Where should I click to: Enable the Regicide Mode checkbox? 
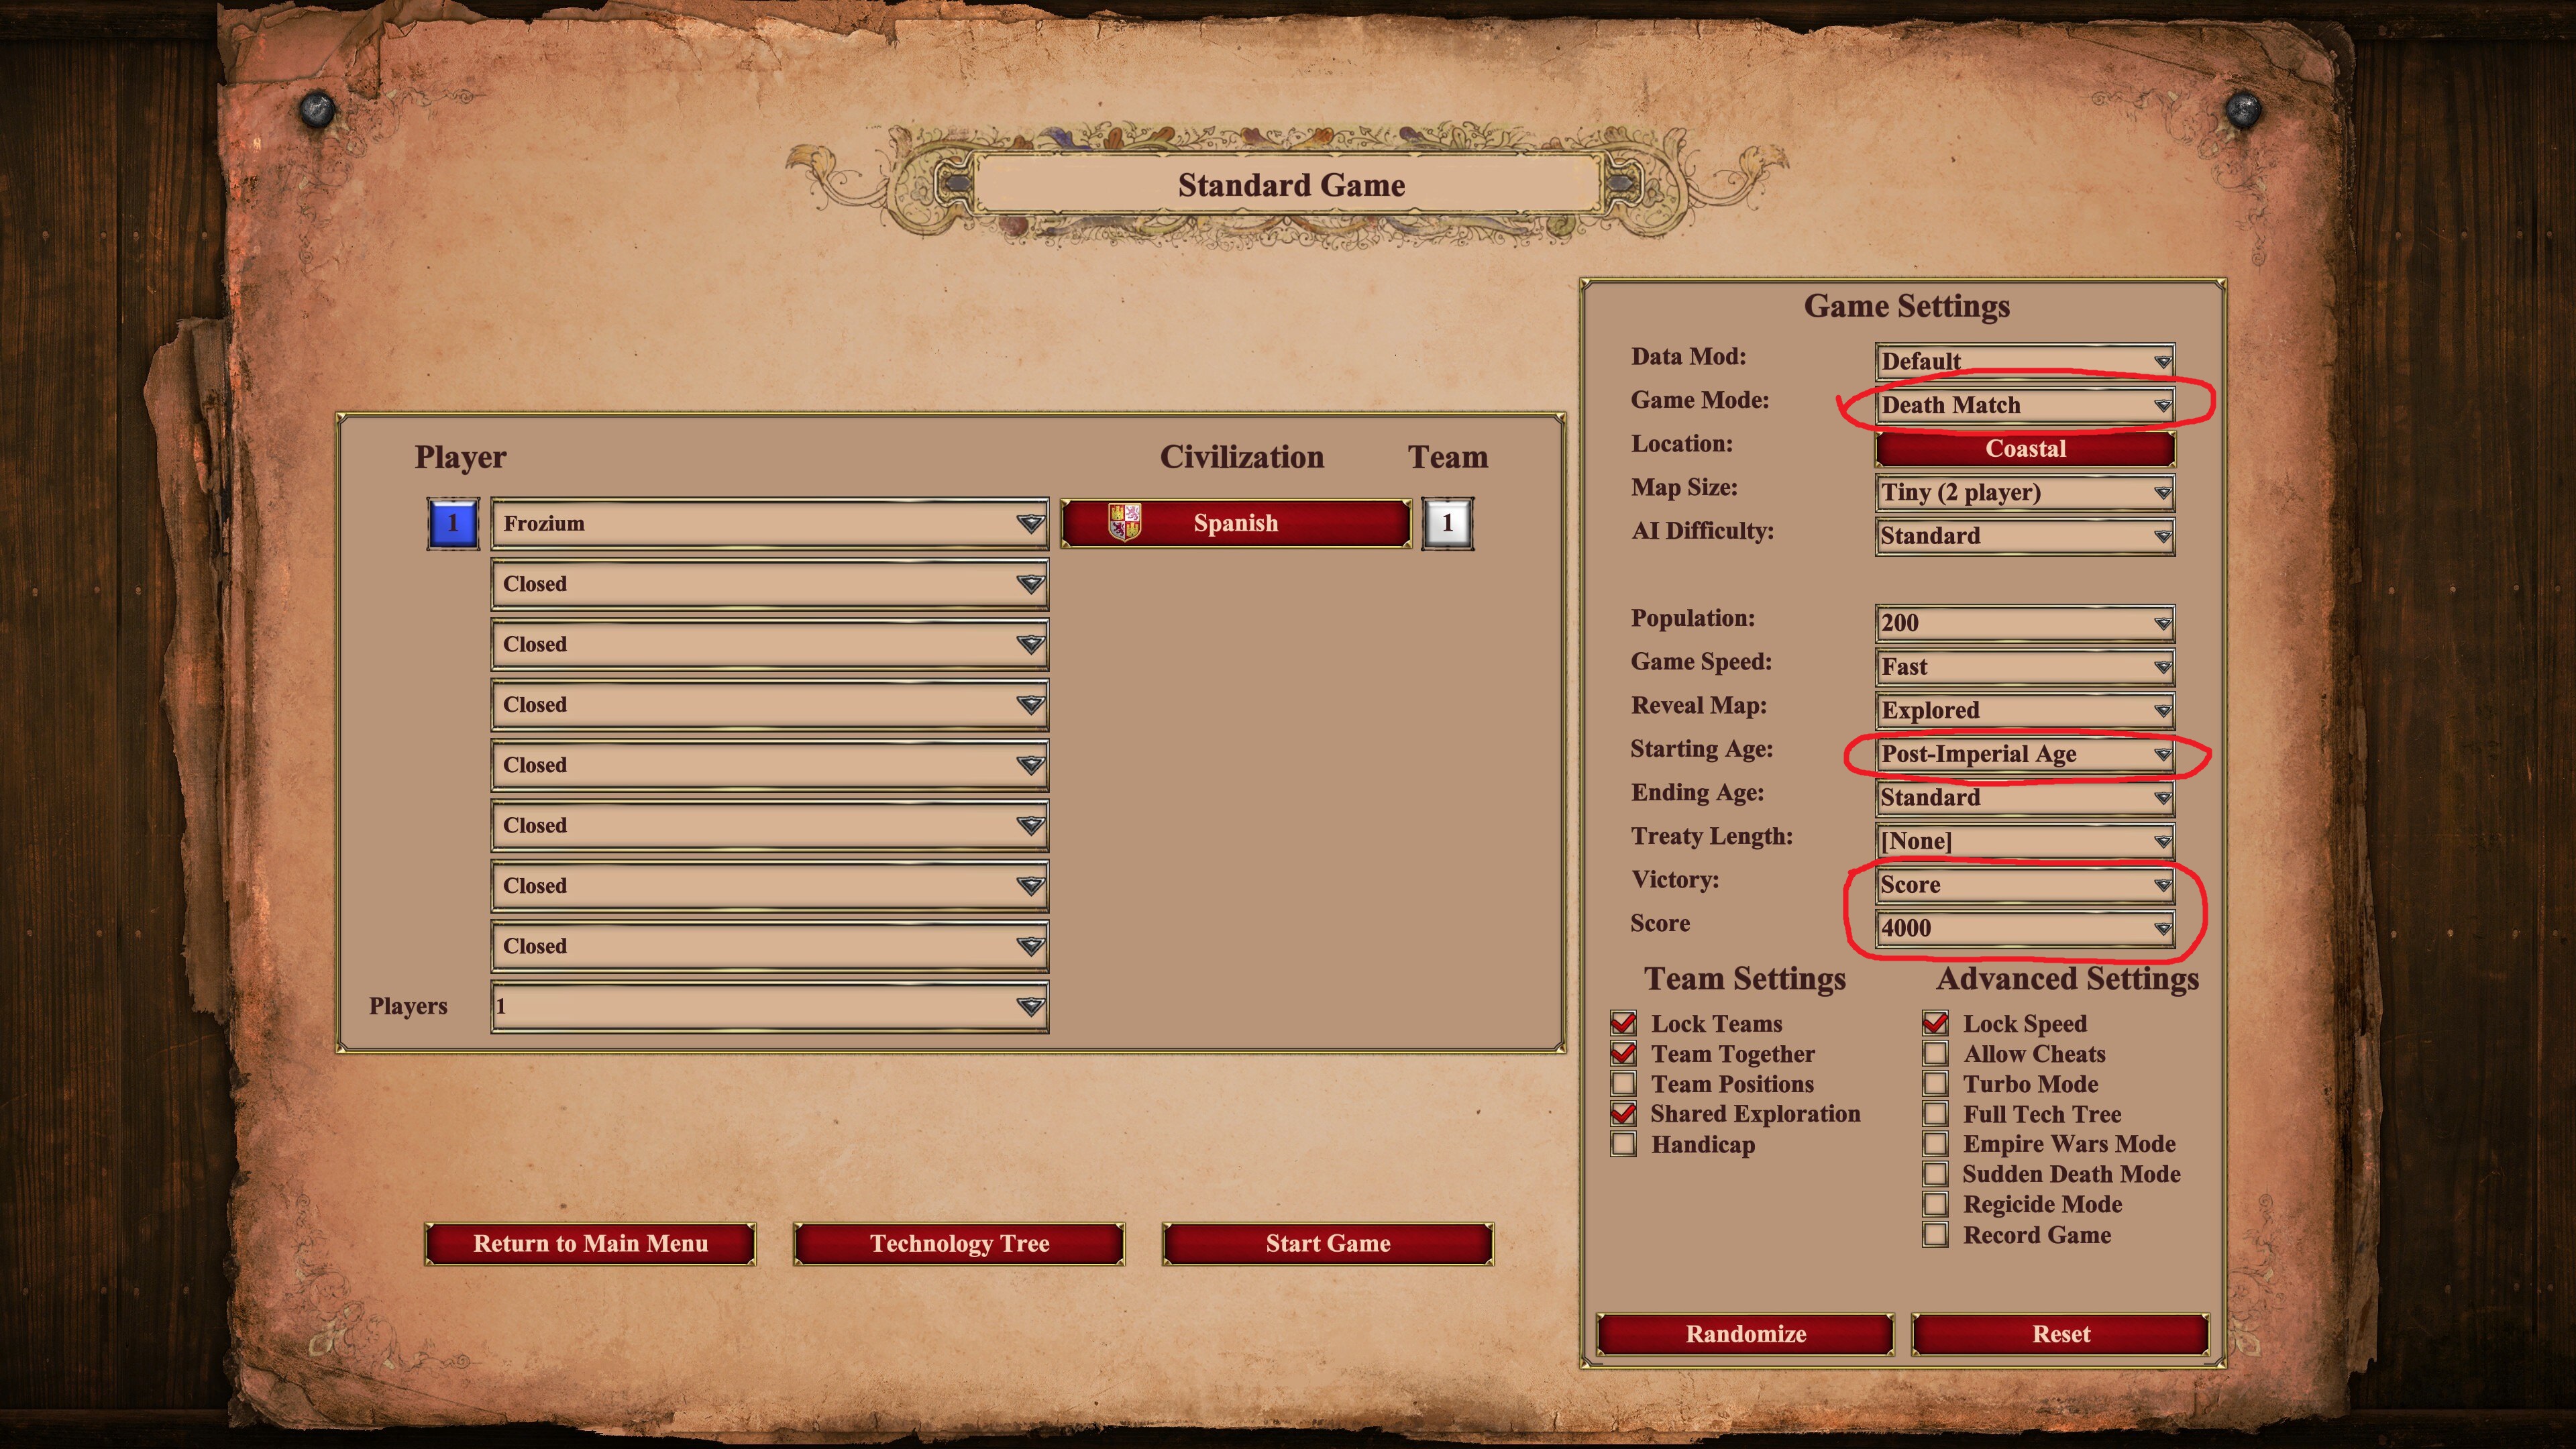point(1935,1204)
